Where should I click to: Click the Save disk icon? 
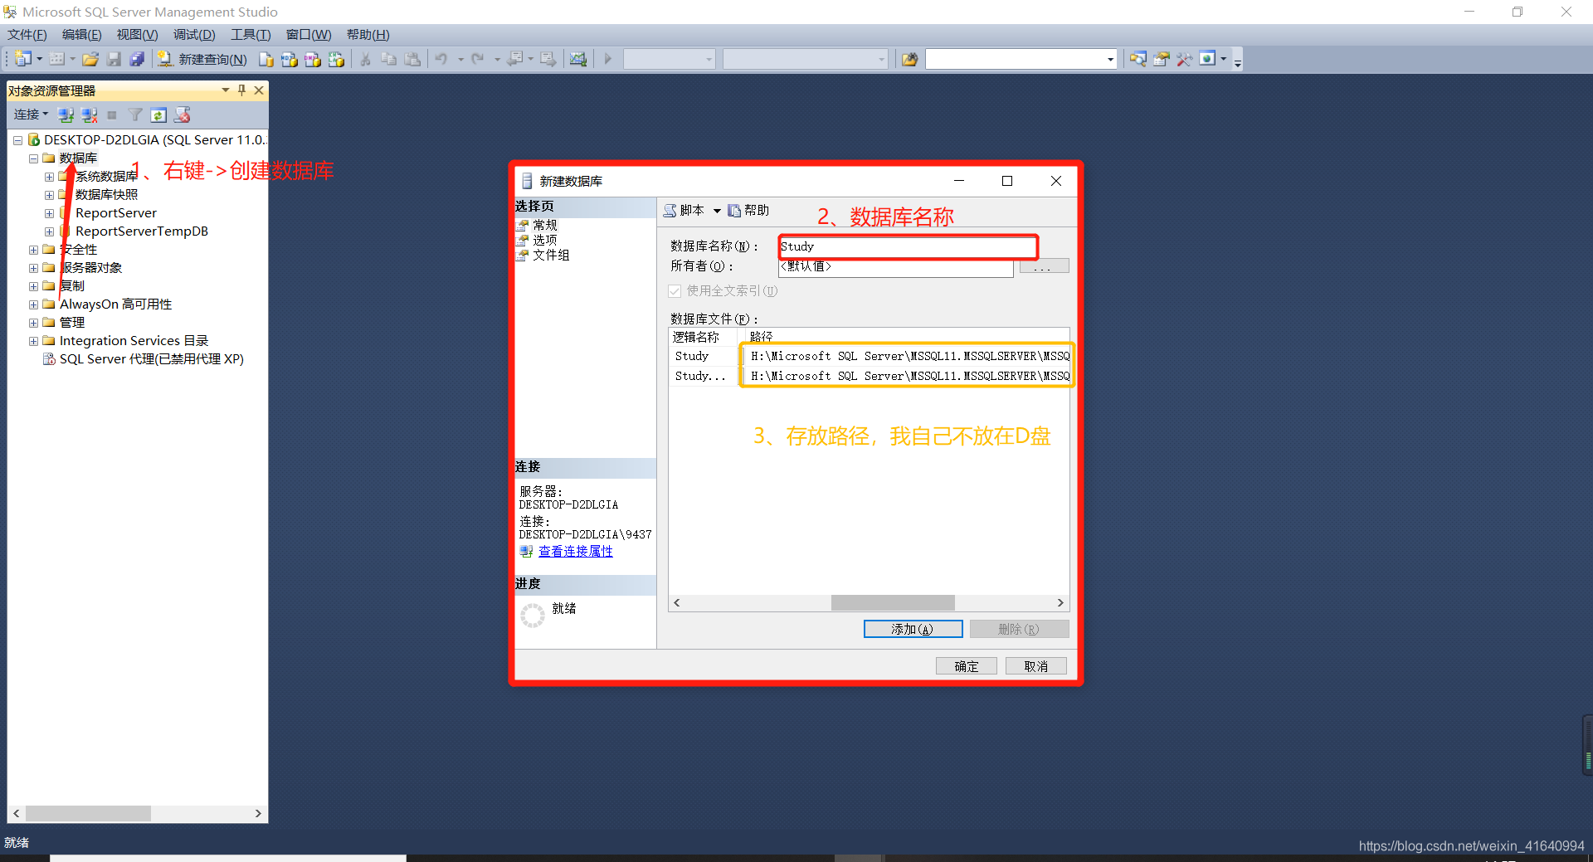tap(114, 59)
